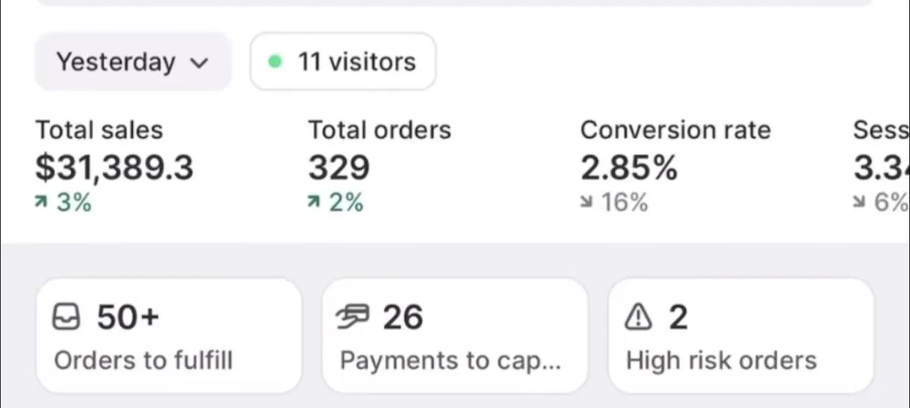
Task: Open the 50+ Orders to fulfill card
Action: pos(168,336)
